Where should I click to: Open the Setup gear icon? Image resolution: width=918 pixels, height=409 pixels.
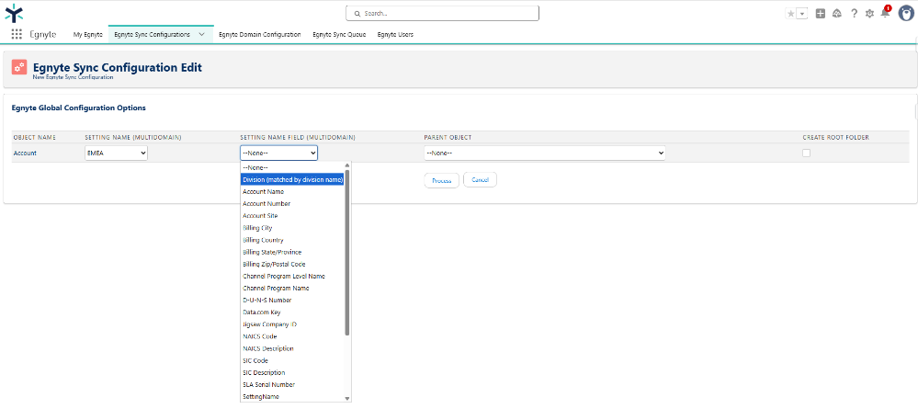coord(869,14)
